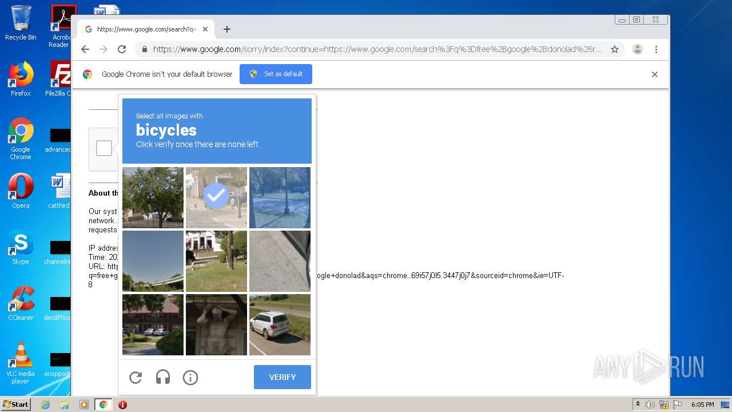This screenshot has width=732, height=412.
Task: Show hidden system tray icons
Action: point(638,405)
